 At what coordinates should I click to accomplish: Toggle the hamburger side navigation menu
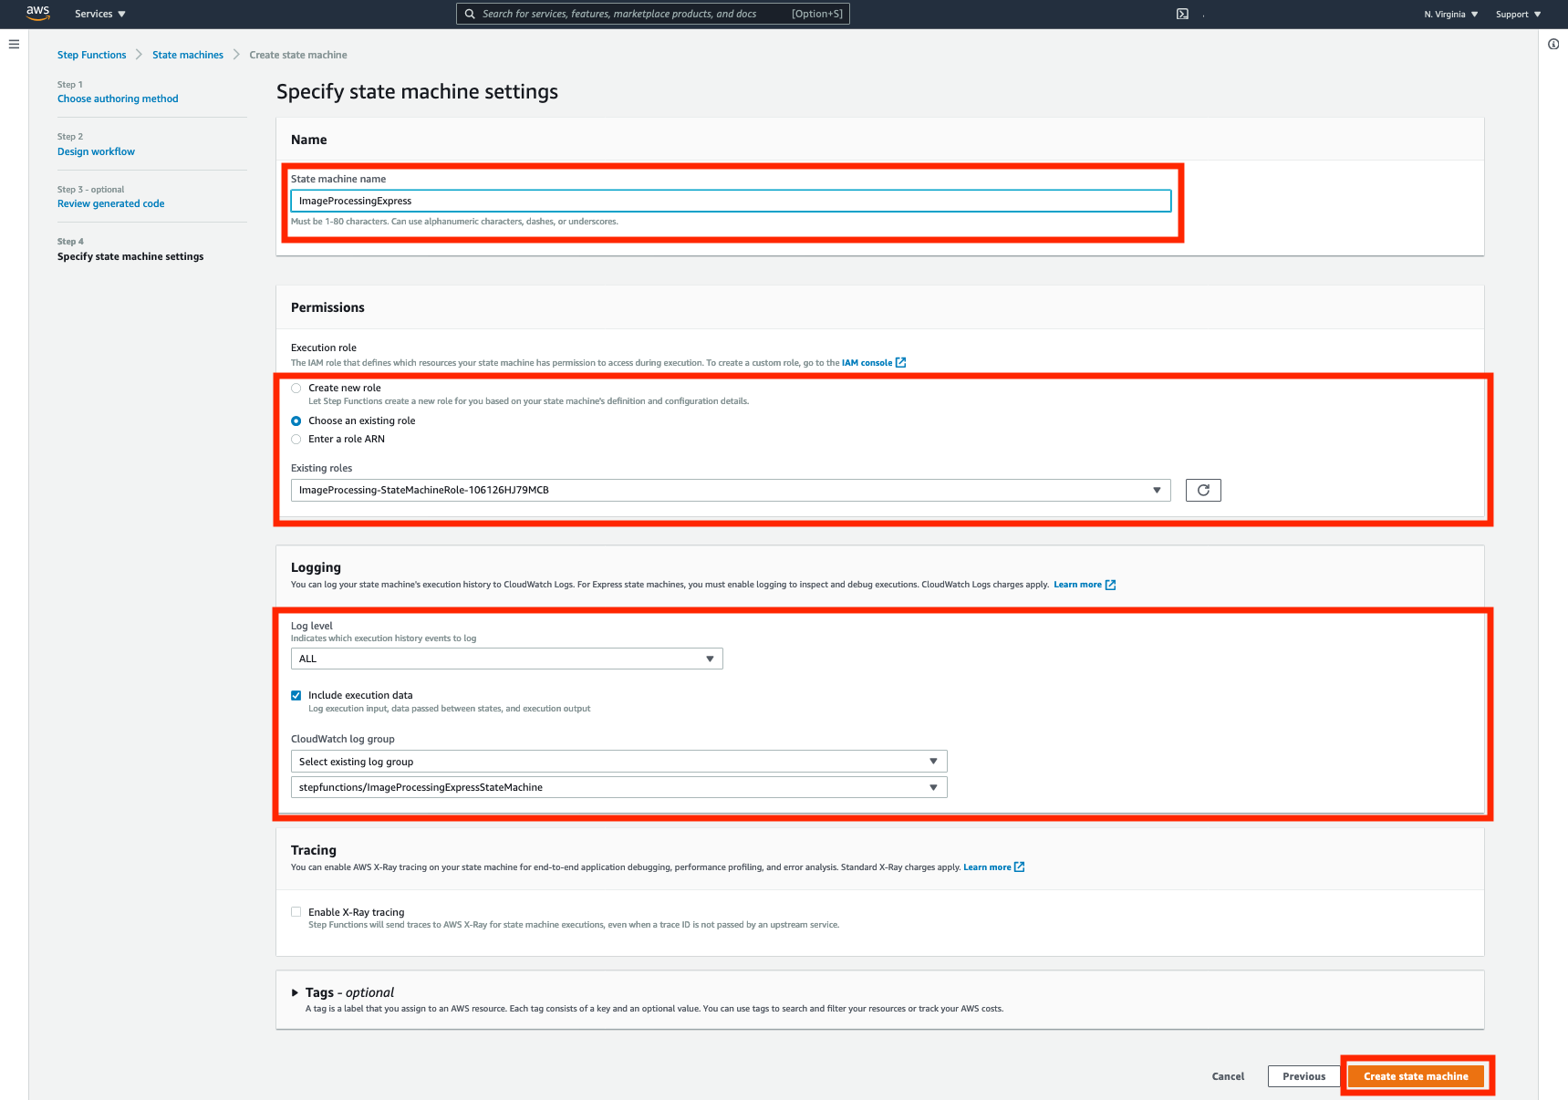click(14, 44)
